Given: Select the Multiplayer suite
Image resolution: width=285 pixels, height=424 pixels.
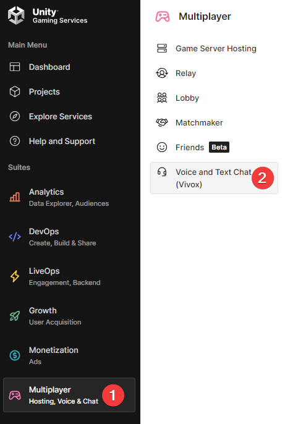Looking at the screenshot, I should pyautogui.click(x=69, y=395).
